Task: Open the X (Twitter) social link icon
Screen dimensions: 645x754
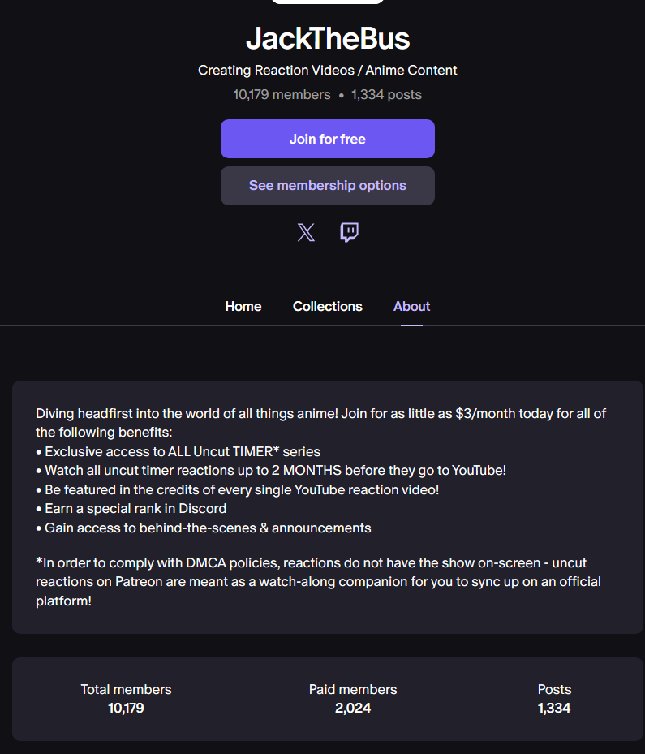Action: 306,232
